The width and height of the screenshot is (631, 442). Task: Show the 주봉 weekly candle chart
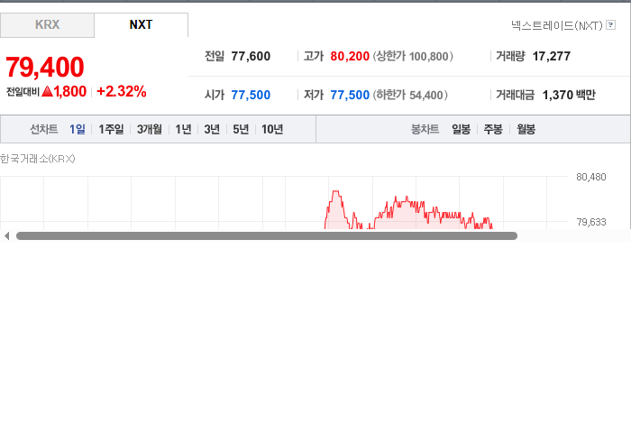click(x=493, y=129)
